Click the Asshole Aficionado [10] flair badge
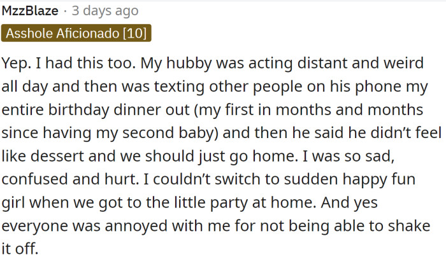446x257 pixels. tap(76, 32)
